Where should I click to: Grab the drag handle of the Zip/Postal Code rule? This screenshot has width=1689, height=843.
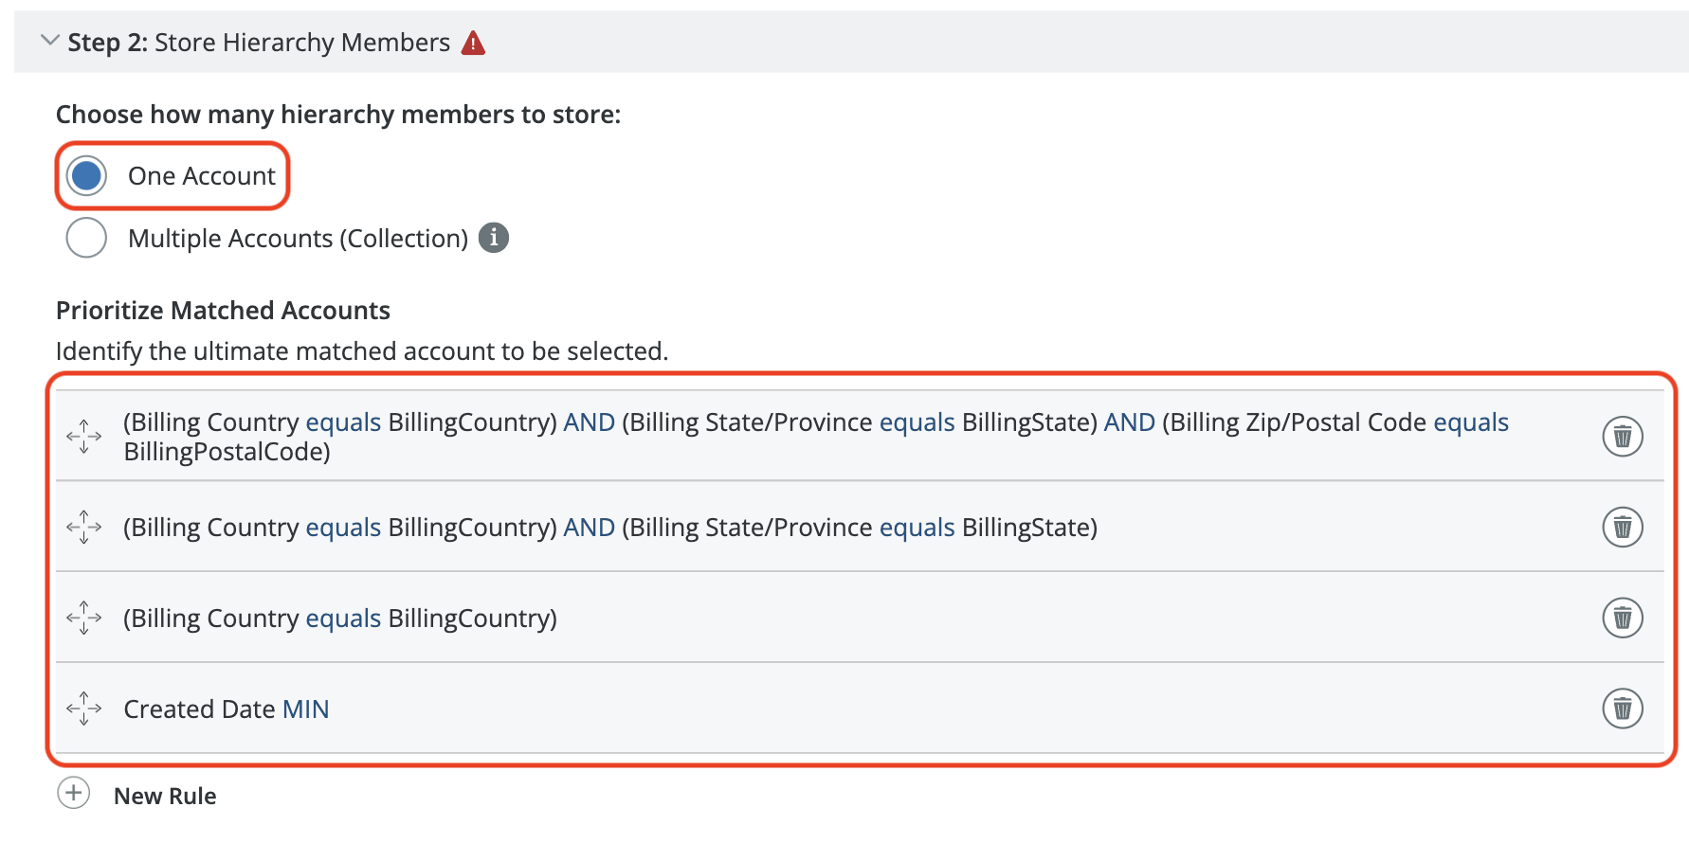point(84,437)
